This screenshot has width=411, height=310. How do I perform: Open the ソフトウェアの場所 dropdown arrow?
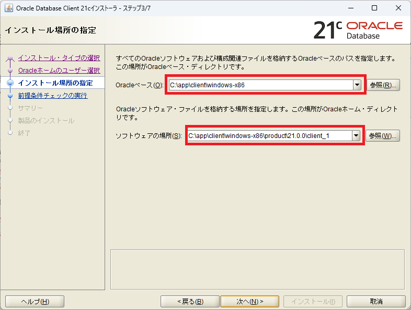click(x=356, y=136)
